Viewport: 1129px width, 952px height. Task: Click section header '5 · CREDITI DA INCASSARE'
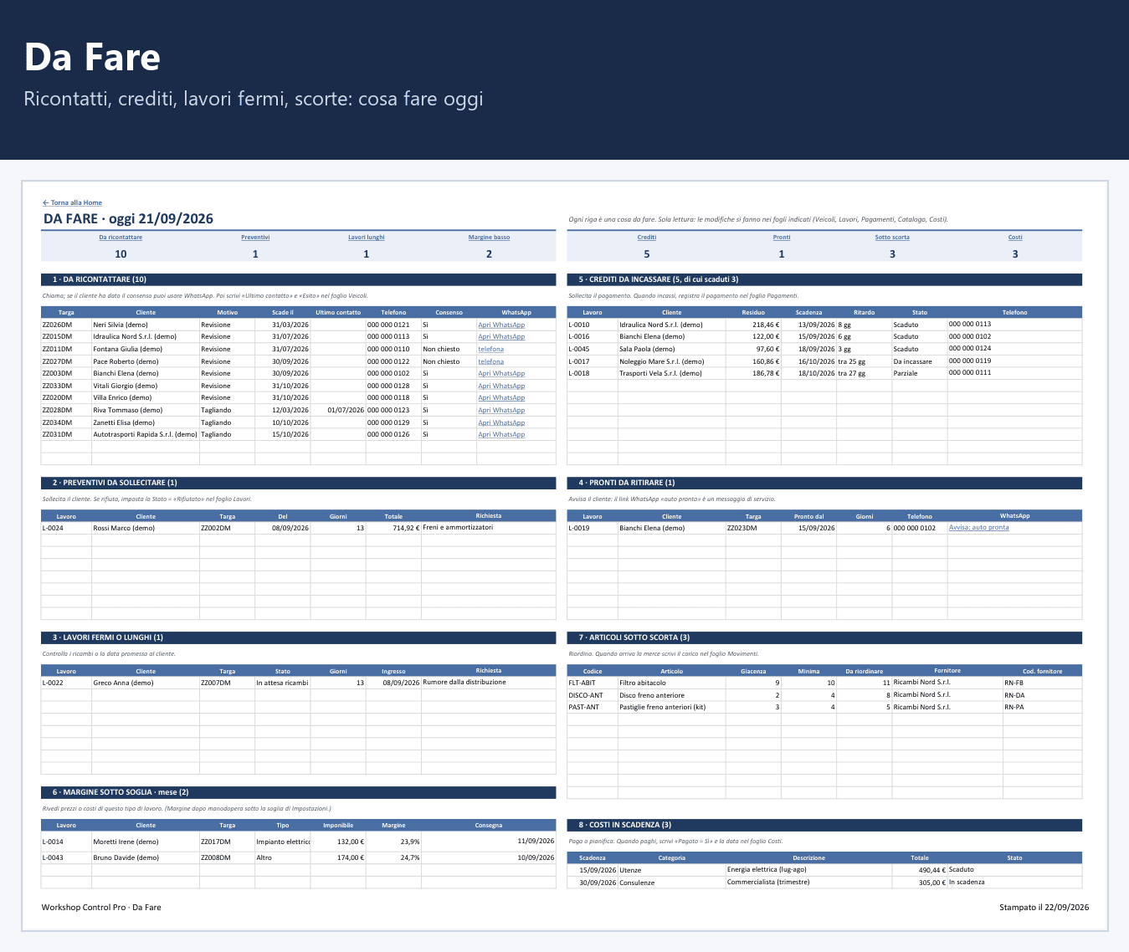pyautogui.click(x=824, y=279)
